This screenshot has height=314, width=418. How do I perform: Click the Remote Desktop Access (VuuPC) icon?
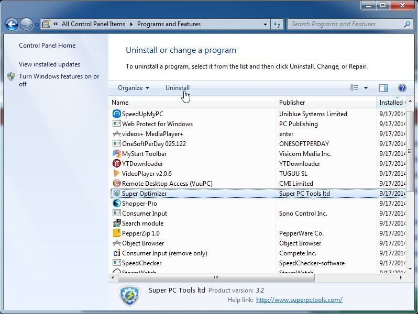click(116, 183)
